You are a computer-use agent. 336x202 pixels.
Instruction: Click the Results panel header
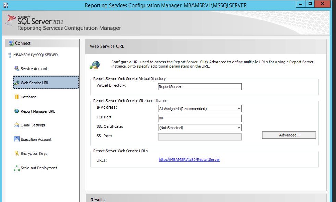coord(206,199)
